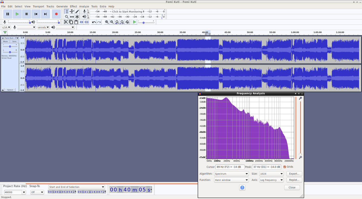Click the zoom-in icon beside the spectrum plot
The image size is (362, 199).
(301, 98)
